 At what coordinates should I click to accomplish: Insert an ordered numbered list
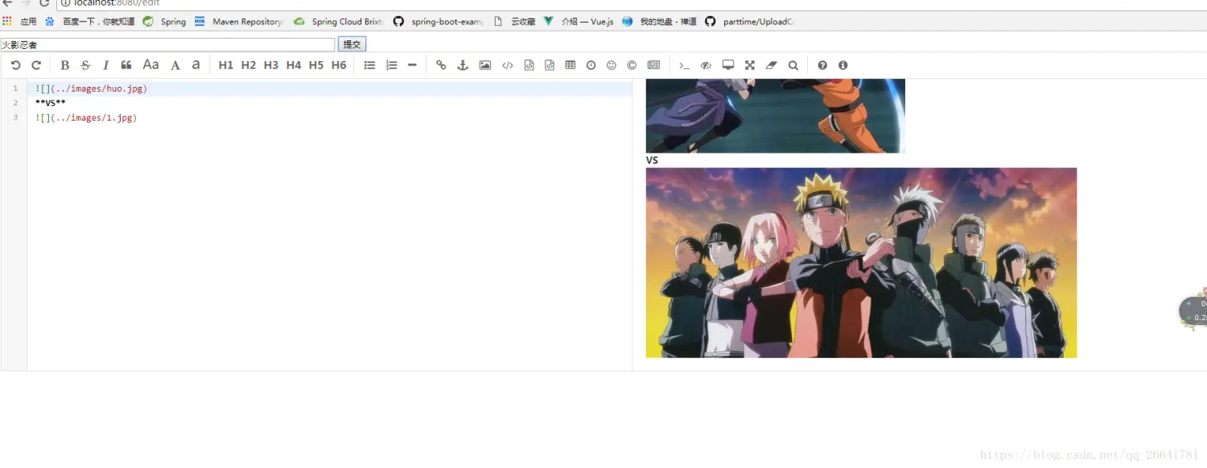392,65
